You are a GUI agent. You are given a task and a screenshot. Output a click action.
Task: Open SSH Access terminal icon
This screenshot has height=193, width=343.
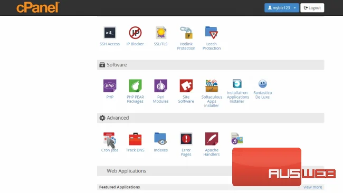coord(110,33)
